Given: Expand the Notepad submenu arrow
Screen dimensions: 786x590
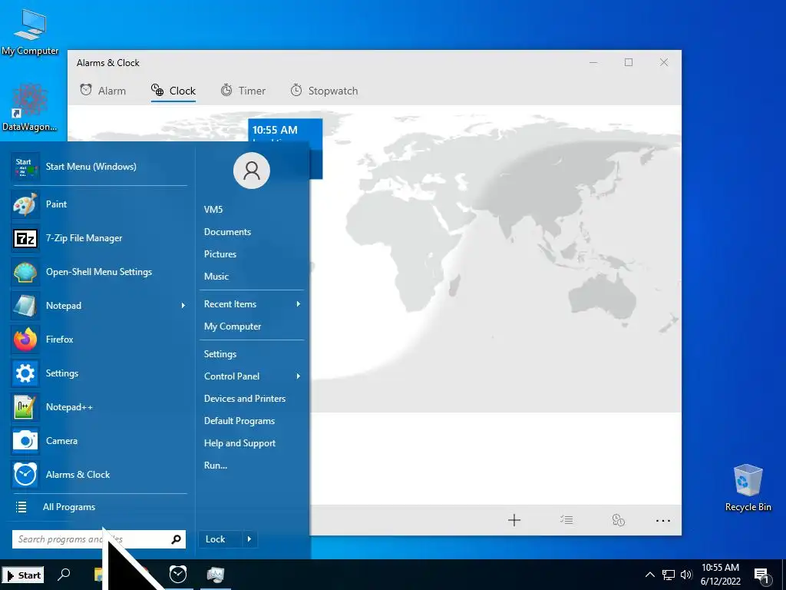Looking at the screenshot, I should pyautogui.click(x=183, y=306).
